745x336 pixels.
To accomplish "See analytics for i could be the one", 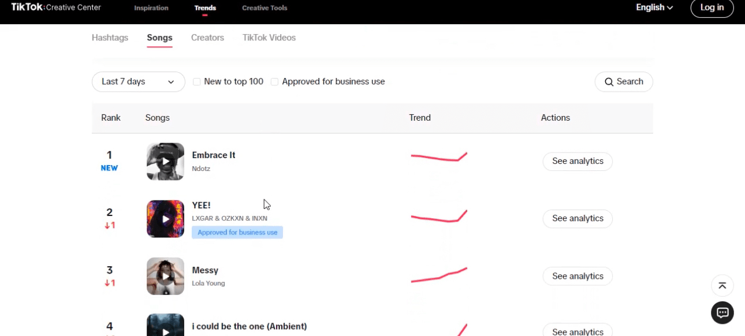I will (x=578, y=330).
